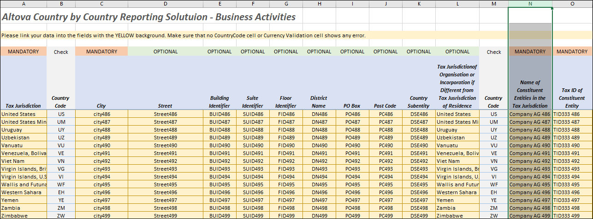The width and height of the screenshot is (593, 219).
Task: Select the 'DN496' cell
Action: 319,192
